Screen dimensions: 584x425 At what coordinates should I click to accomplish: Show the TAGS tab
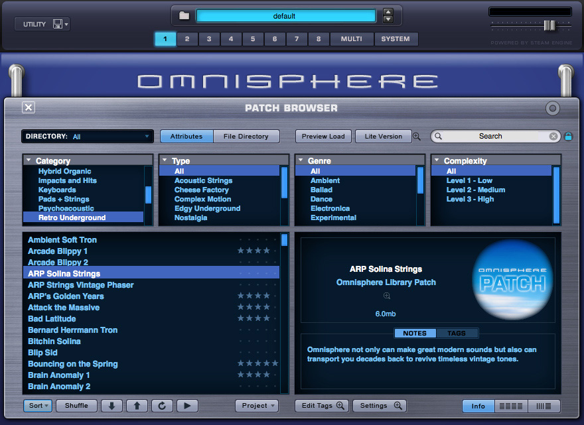point(457,333)
